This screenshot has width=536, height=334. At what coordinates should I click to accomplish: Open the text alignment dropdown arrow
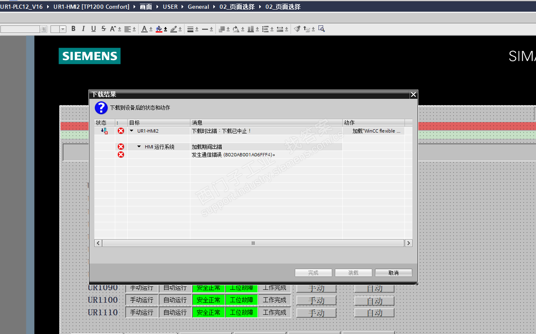point(134,29)
